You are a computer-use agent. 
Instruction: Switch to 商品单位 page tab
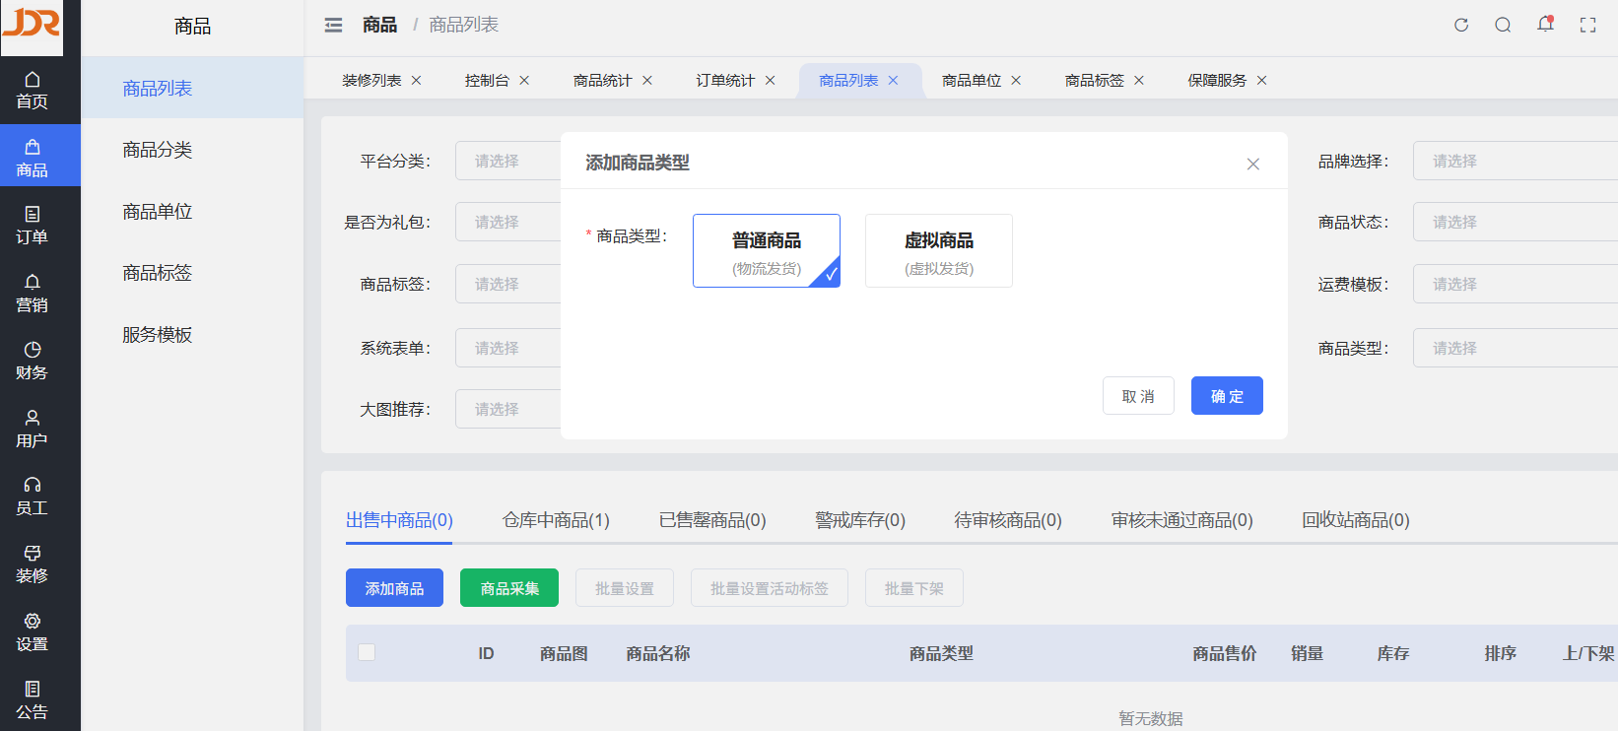pos(972,80)
